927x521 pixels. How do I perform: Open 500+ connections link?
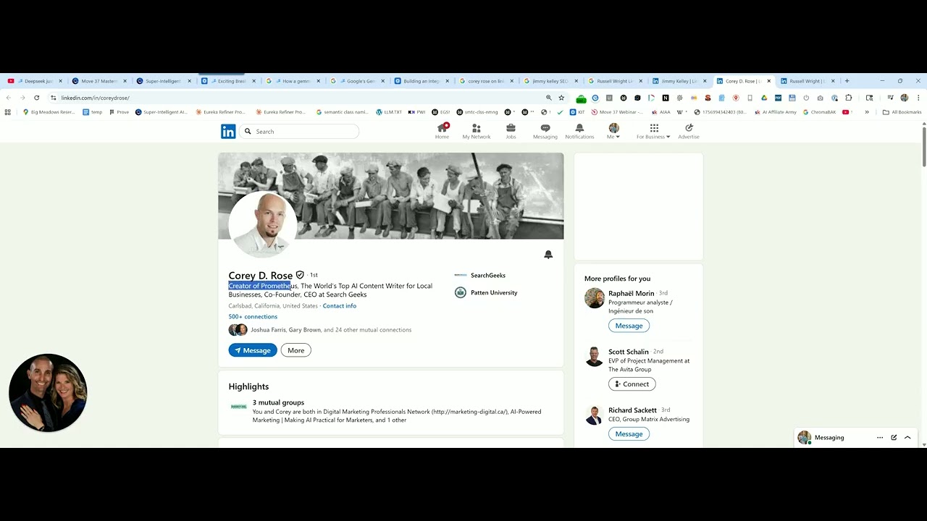click(x=253, y=317)
